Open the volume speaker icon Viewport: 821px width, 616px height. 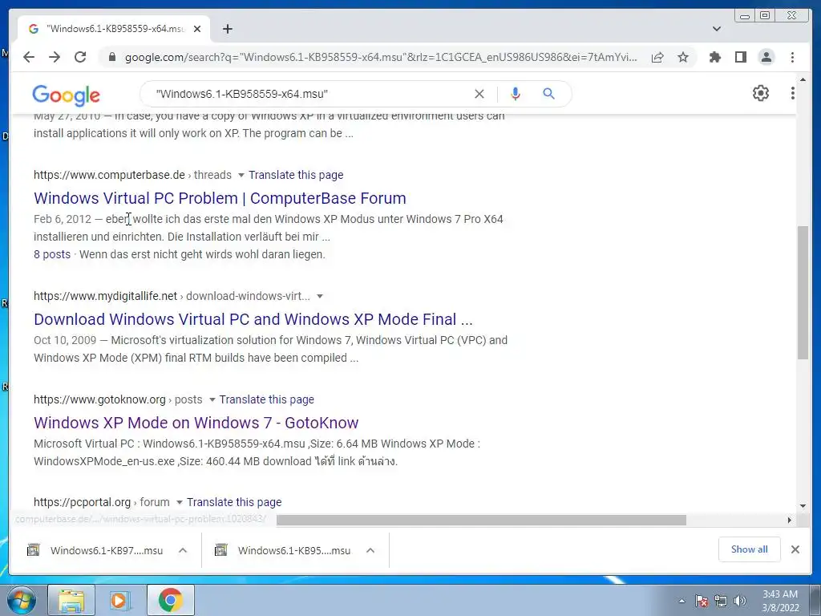[x=740, y=601]
